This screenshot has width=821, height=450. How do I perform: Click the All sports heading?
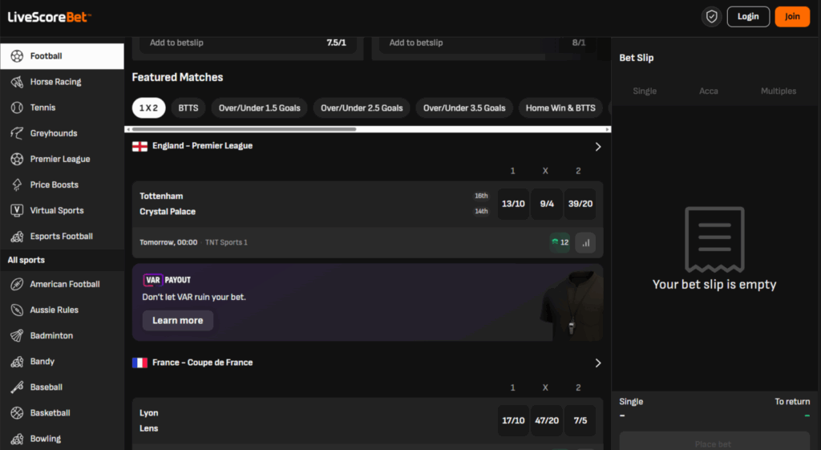(x=26, y=260)
